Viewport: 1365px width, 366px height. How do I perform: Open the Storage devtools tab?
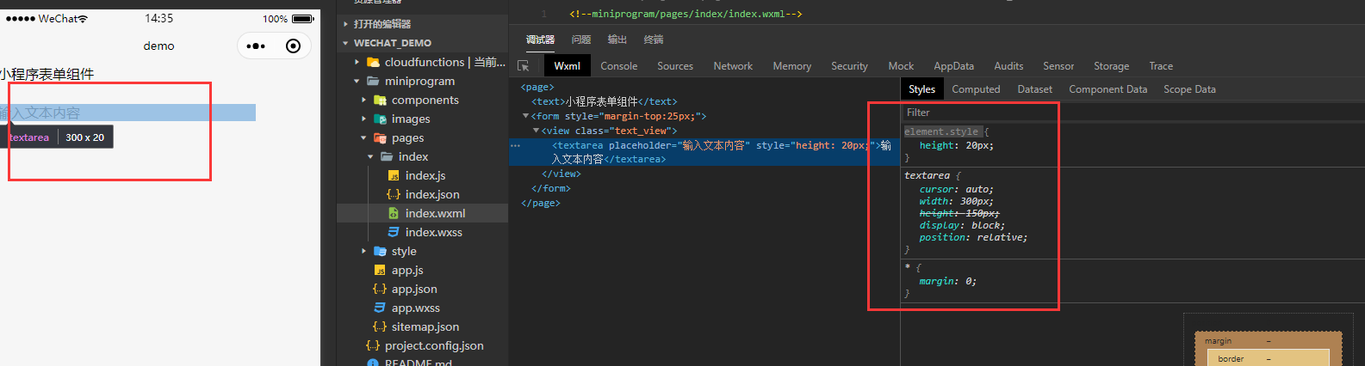pyautogui.click(x=1112, y=66)
